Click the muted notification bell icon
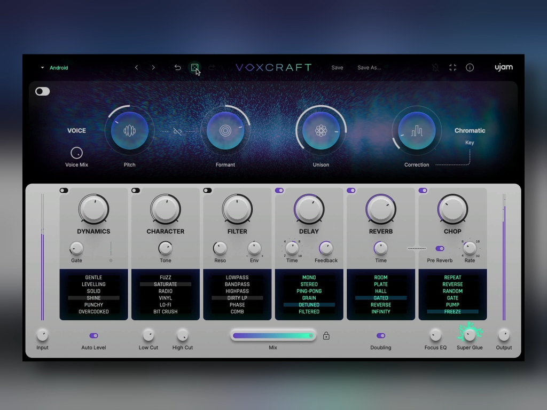Viewport: 547px width, 410px height. [x=435, y=68]
